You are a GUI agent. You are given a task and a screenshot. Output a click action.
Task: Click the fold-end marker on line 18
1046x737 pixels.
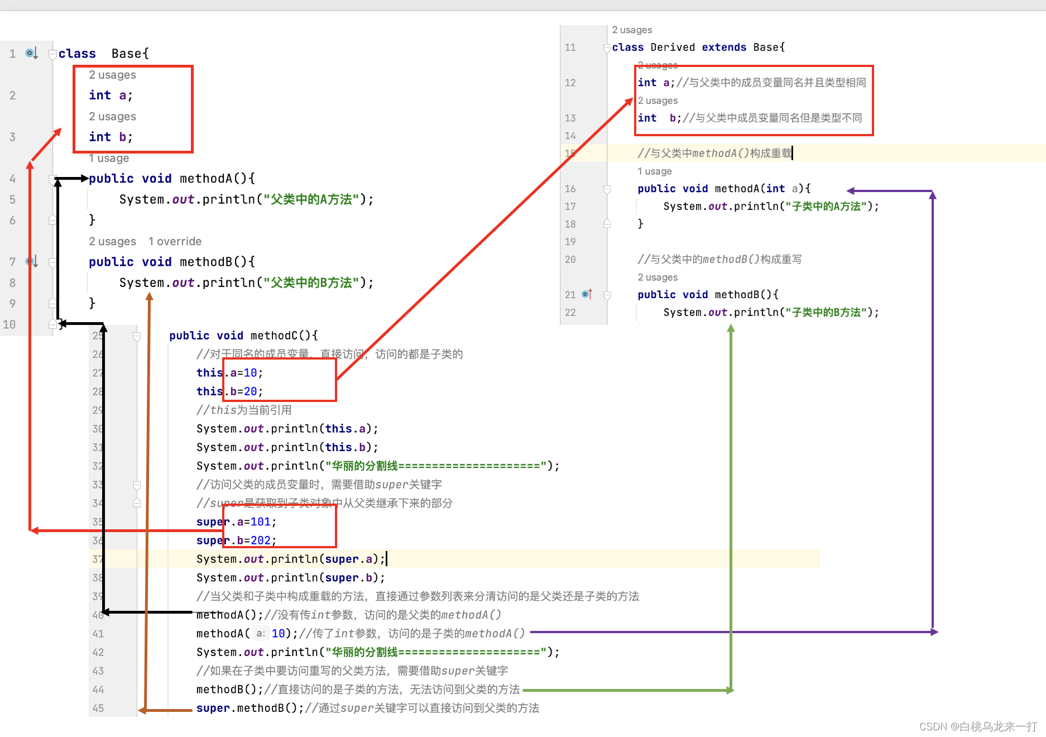click(x=607, y=224)
